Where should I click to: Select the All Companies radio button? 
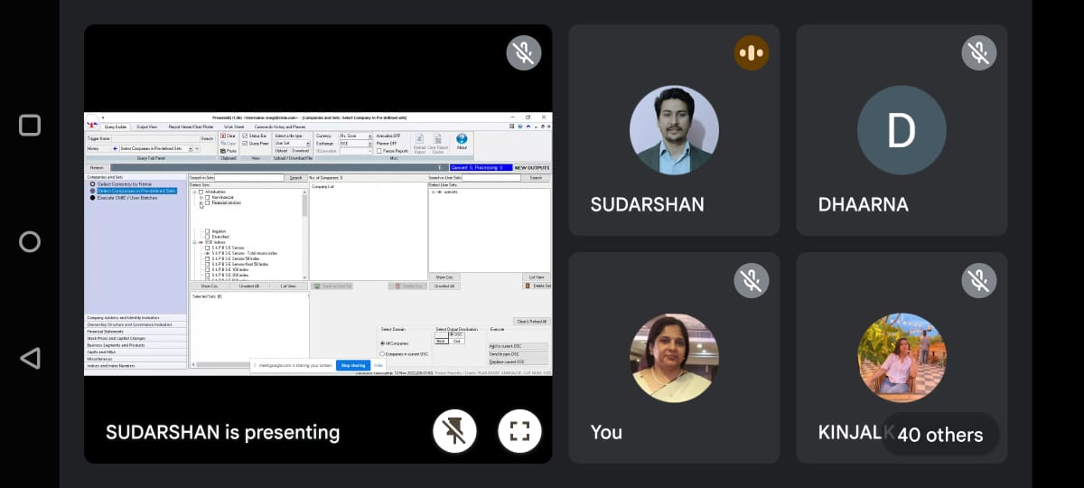[x=383, y=343]
